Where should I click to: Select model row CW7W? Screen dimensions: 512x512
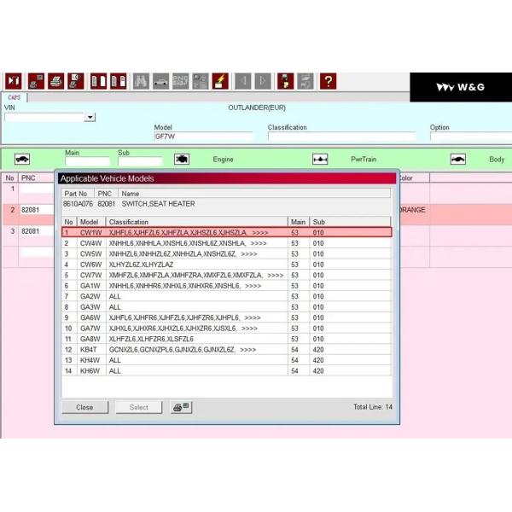pyautogui.click(x=227, y=275)
